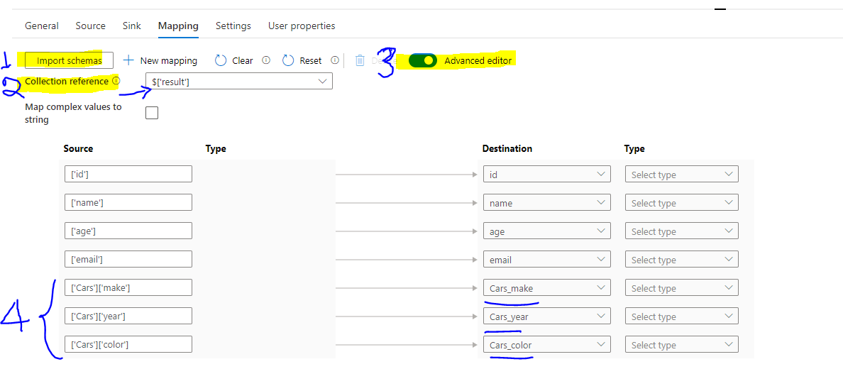Click the ['name'] source field
This screenshot has height=391, width=843.
tap(128, 203)
